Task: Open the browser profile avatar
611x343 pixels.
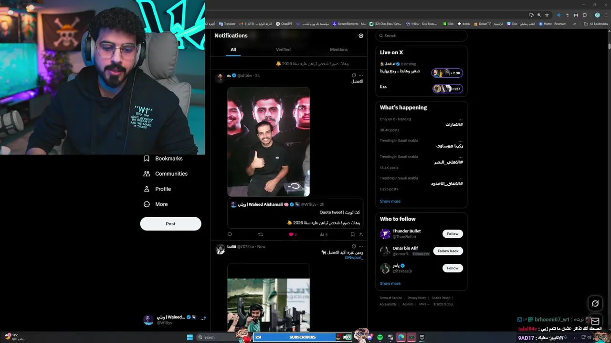Action: (597, 15)
